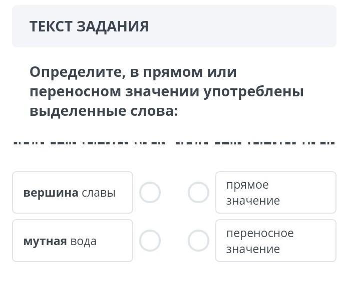Select the radio button beside мутная вода
The image size is (339, 296).
150,241
